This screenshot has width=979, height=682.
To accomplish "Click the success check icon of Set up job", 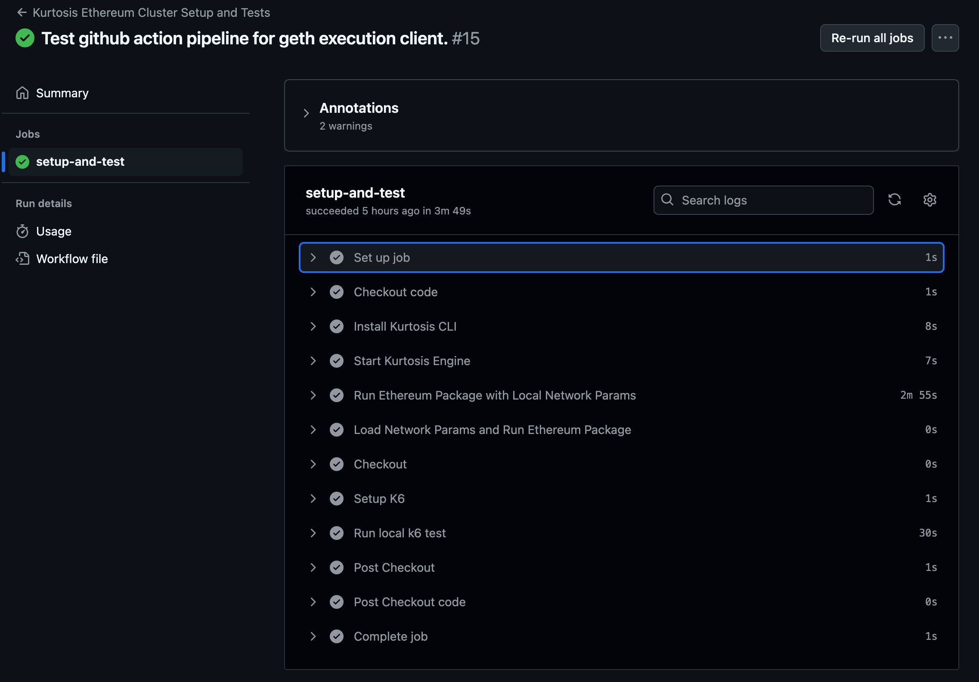I will point(337,257).
